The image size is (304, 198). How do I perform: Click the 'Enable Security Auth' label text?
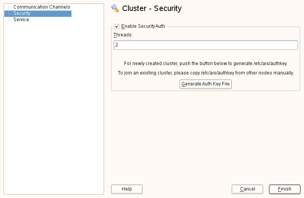(143, 27)
